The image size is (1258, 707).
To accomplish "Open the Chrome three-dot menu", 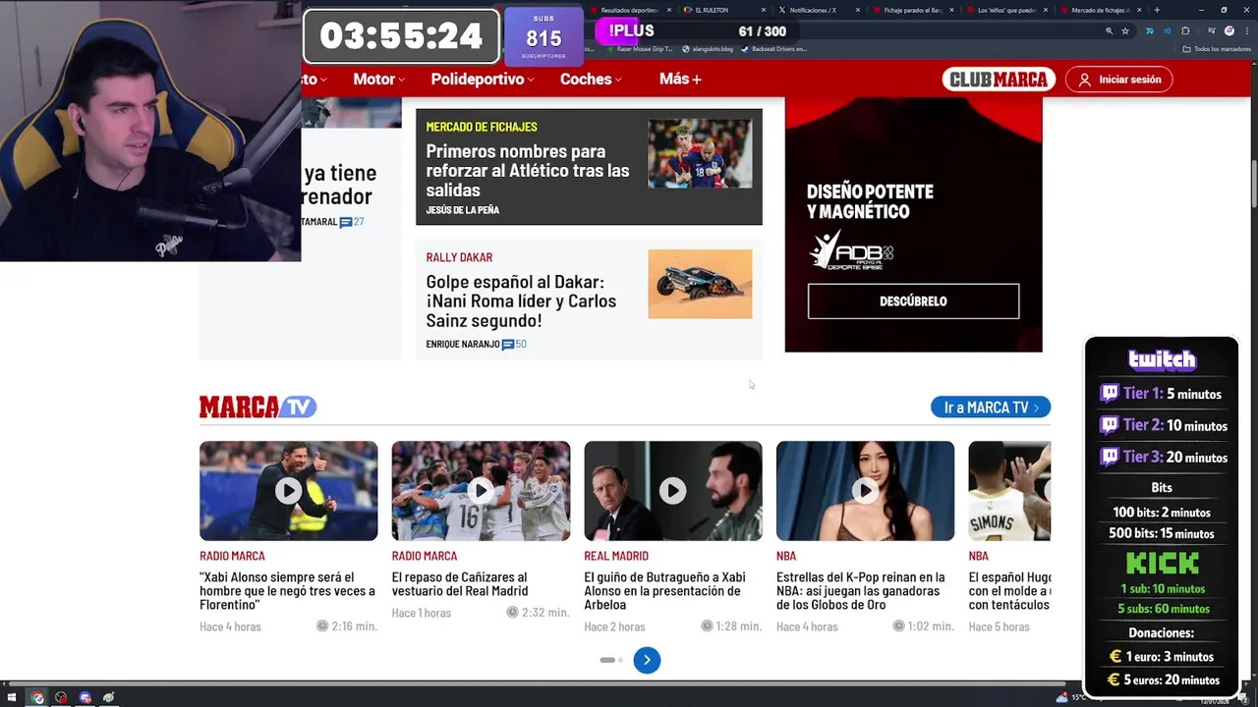I will (x=1248, y=31).
